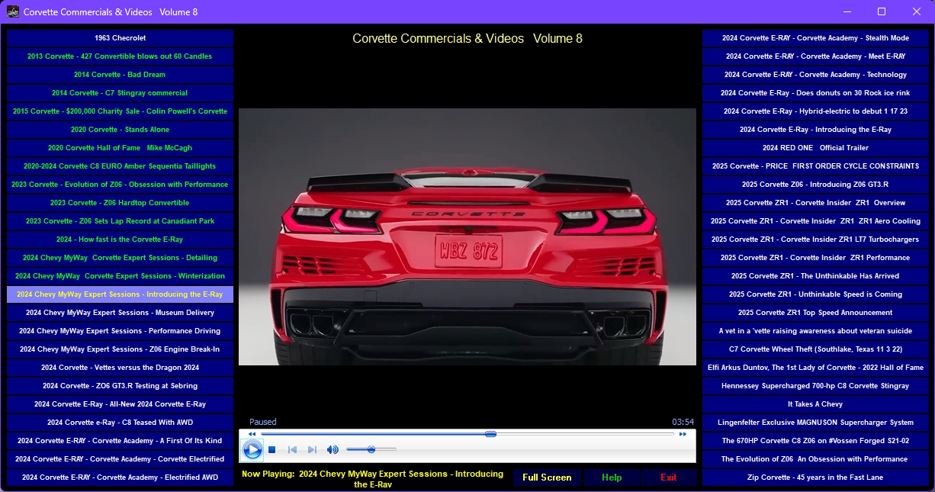
Task: Click the rewind arrows on the seek bar
Action: click(x=252, y=434)
